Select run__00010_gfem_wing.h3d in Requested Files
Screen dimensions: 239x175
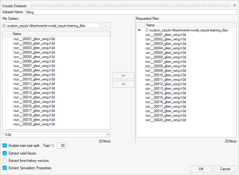[166, 75]
